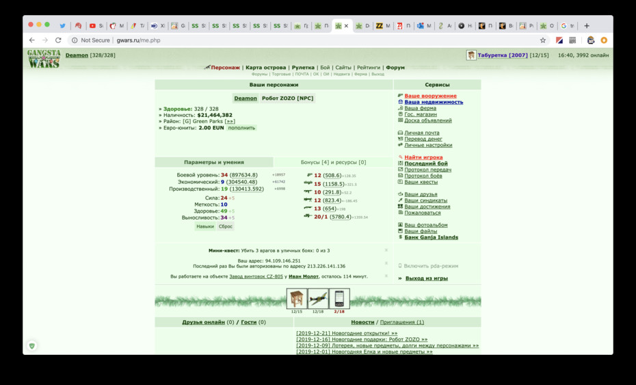Open the Deamon profile link in header
636x385 pixels.
pyautogui.click(x=77, y=55)
